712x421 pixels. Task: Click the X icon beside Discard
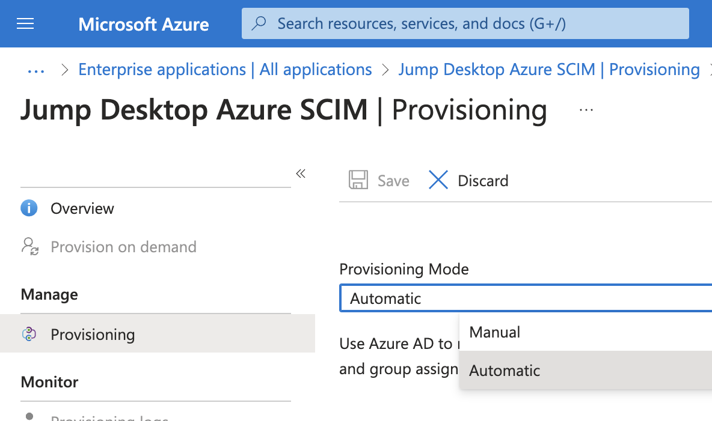[438, 180]
